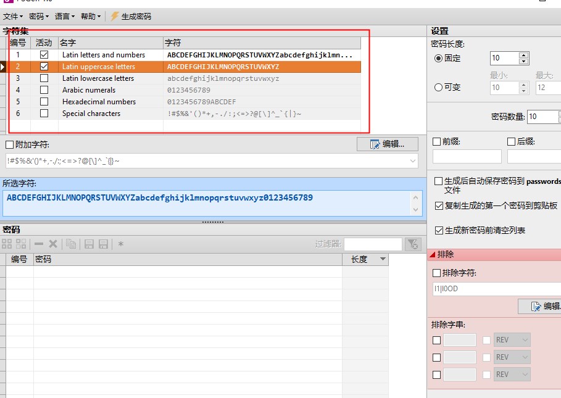Click the clear-filter funnel icon
The image size is (561, 398).
click(412, 243)
